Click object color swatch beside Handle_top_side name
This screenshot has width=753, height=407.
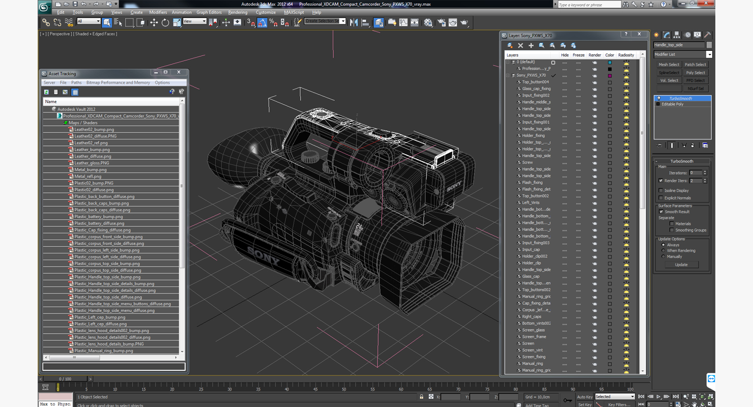point(709,45)
